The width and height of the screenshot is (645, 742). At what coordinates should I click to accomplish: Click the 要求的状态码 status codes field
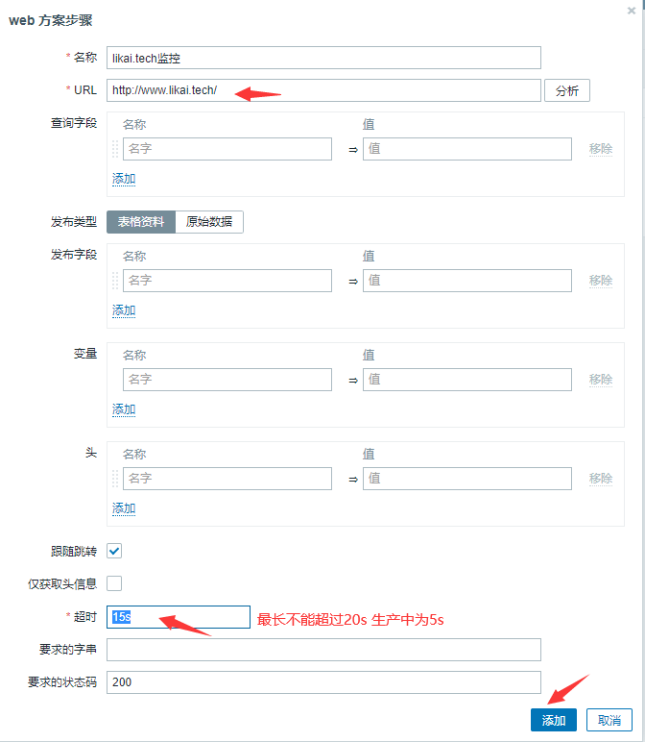point(323,682)
